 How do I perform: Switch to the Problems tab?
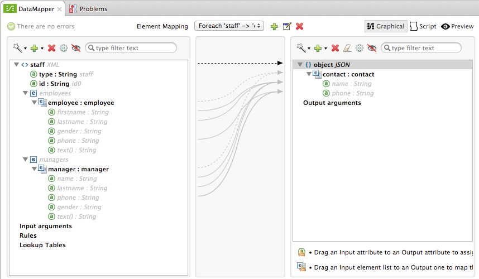click(x=88, y=9)
